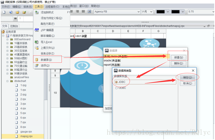Click the folder with checkmark toolbar icon
The width and height of the screenshot is (215, 140).
pos(24,12)
